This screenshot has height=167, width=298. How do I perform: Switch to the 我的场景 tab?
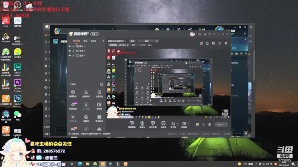pos(76,41)
